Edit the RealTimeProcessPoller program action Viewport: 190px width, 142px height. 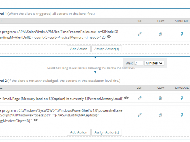[x=140, y=34]
